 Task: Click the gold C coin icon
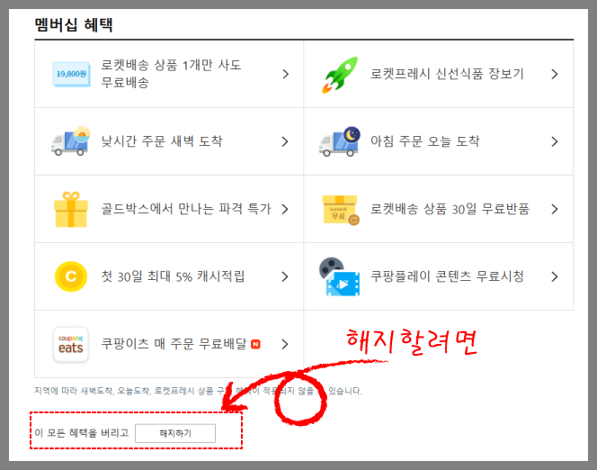(x=71, y=276)
